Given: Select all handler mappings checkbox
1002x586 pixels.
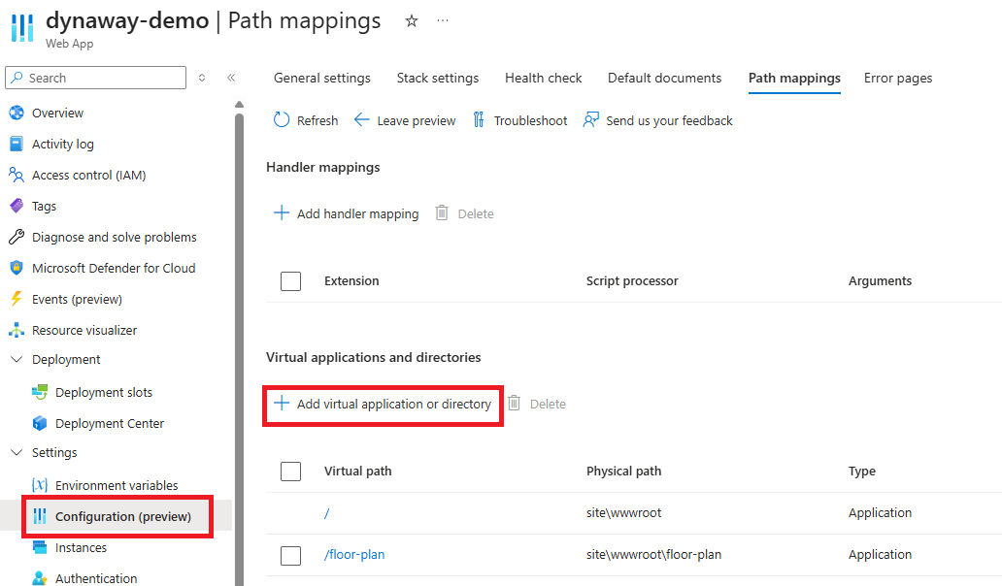Looking at the screenshot, I should click(290, 281).
